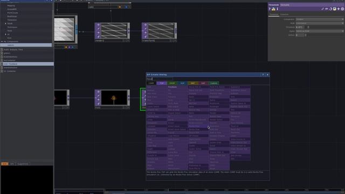Toggle the bypass flag on transform1 node

click(x=145, y=33)
